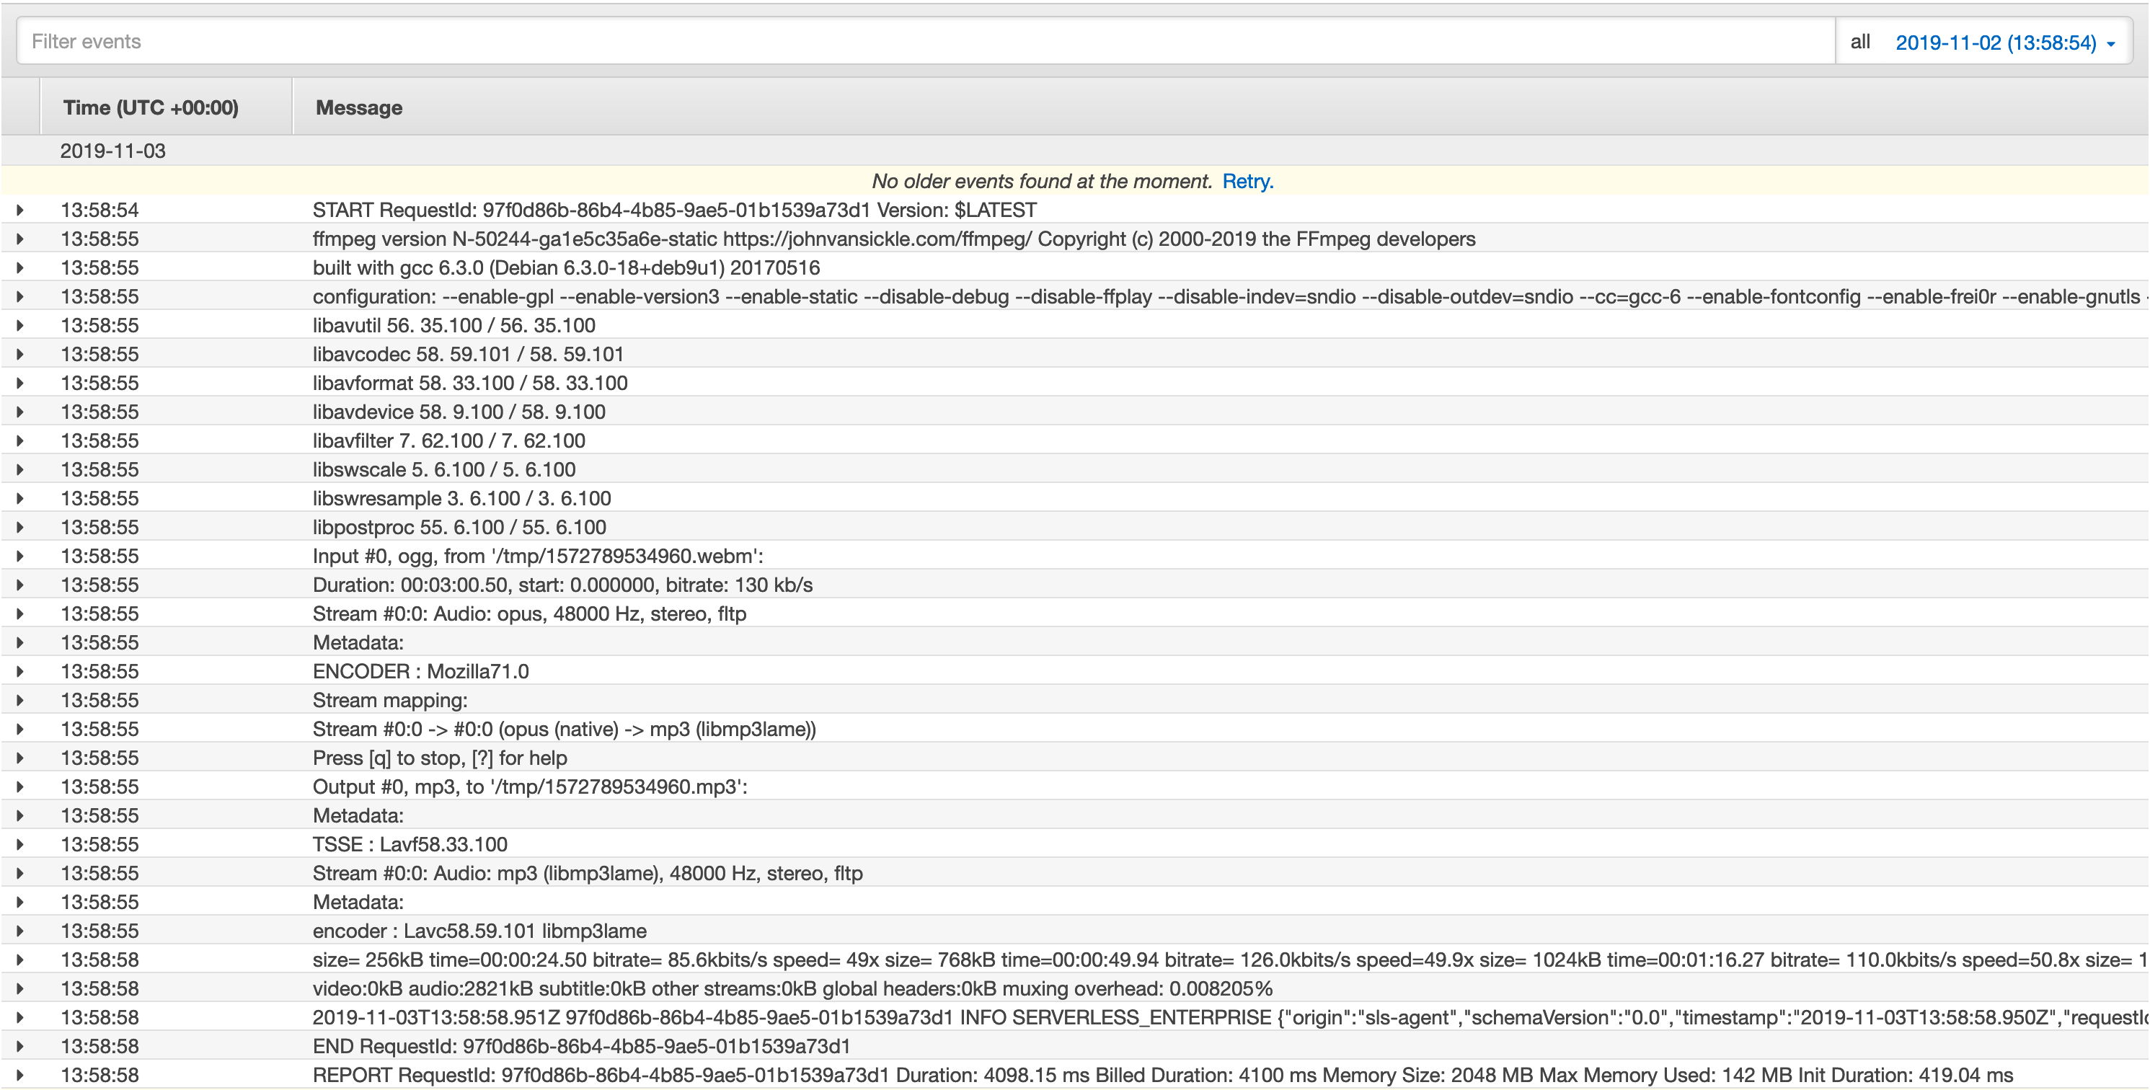Image resolution: width=2150 pixels, height=1090 pixels.
Task: Expand the Output #0, mp3 log entry
Action: point(20,787)
